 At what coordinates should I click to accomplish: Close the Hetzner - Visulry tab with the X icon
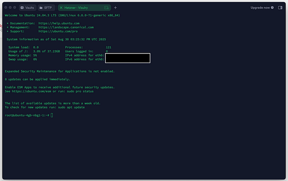[61, 8]
